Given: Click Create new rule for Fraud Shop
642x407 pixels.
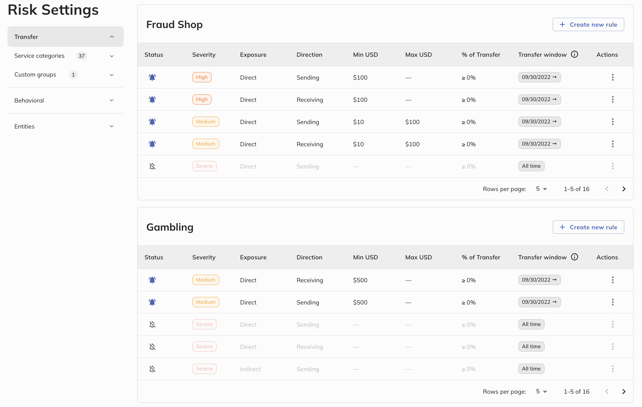Looking at the screenshot, I should tap(588, 25).
